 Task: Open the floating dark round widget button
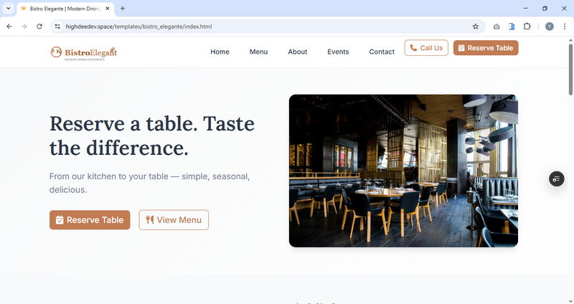pos(557,179)
